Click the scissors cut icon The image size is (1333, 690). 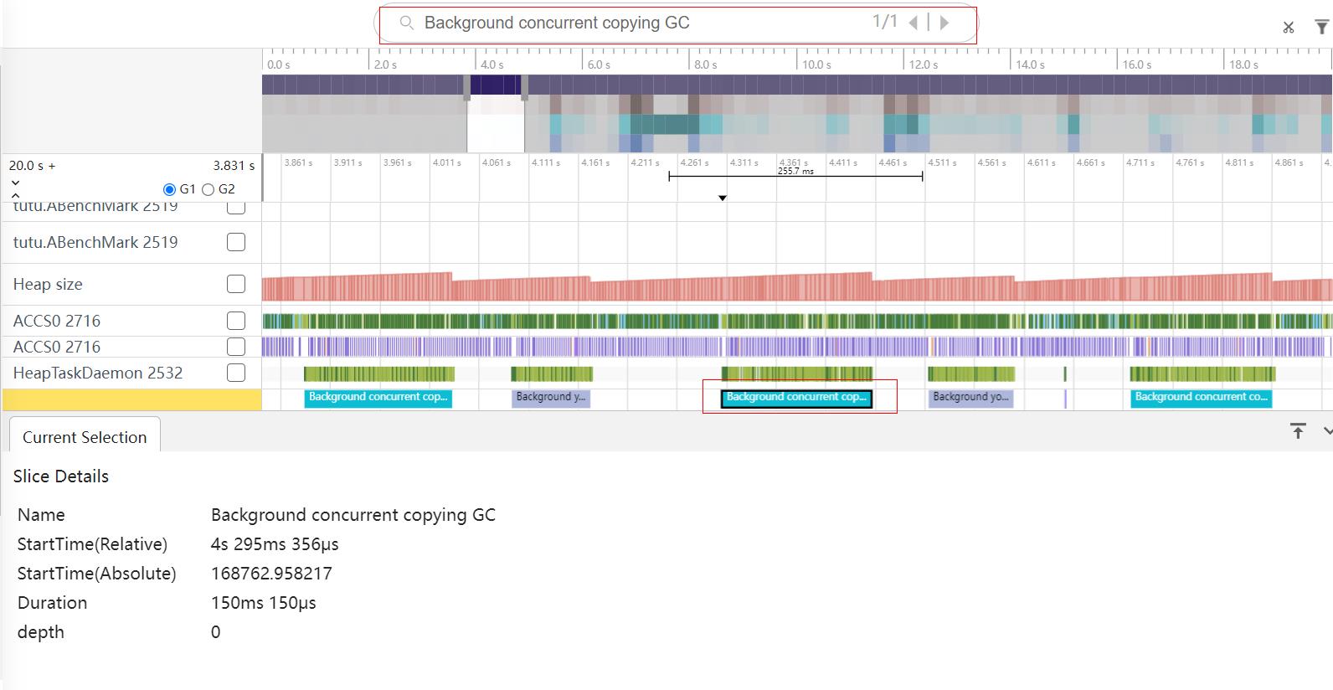pyautogui.click(x=1288, y=28)
